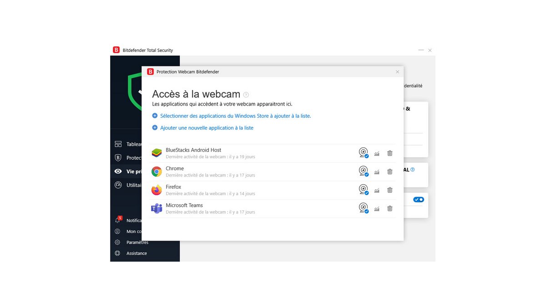546x307 pixels.
Task: Toggle webcam access for Microsoft Teams
Action: [x=364, y=208]
